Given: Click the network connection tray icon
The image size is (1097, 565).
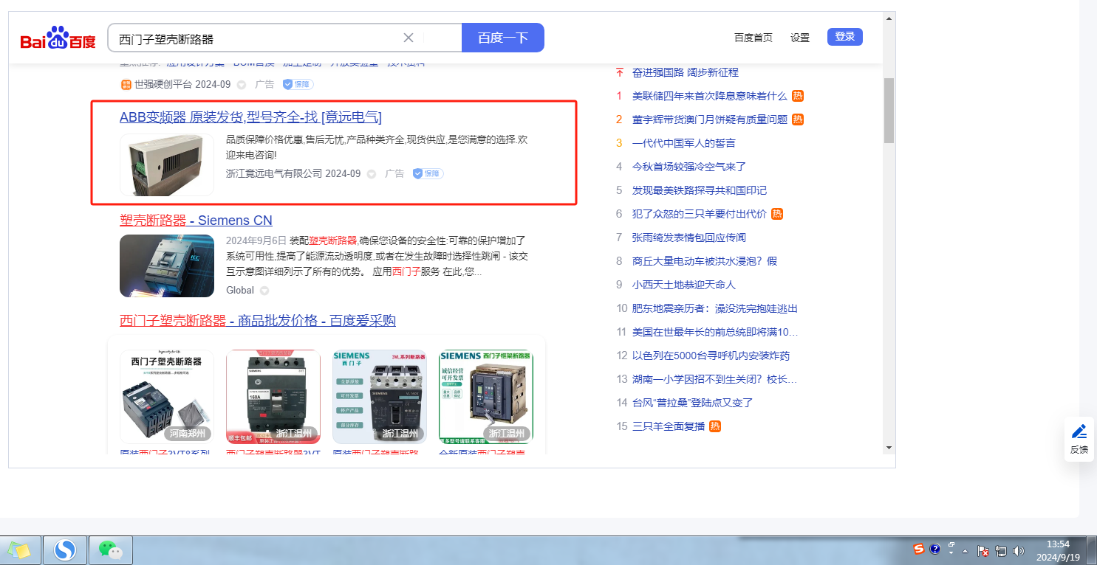Looking at the screenshot, I should (x=1001, y=550).
